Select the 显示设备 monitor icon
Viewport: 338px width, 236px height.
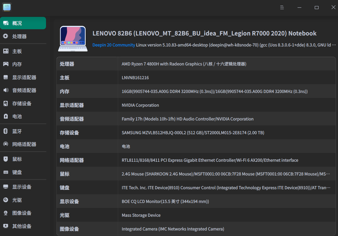click(x=6, y=187)
